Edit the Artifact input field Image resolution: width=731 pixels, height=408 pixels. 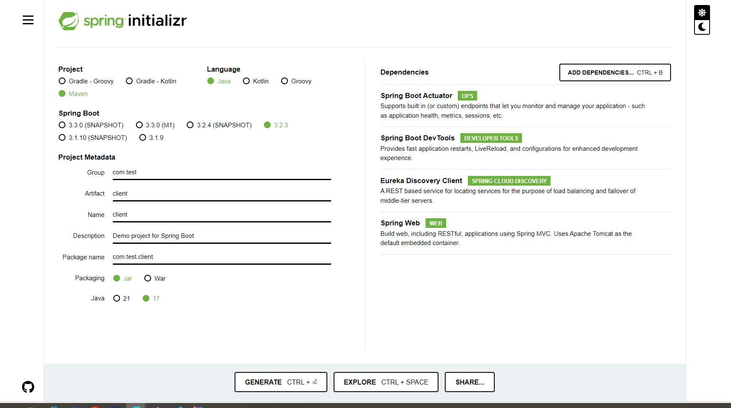pos(222,194)
